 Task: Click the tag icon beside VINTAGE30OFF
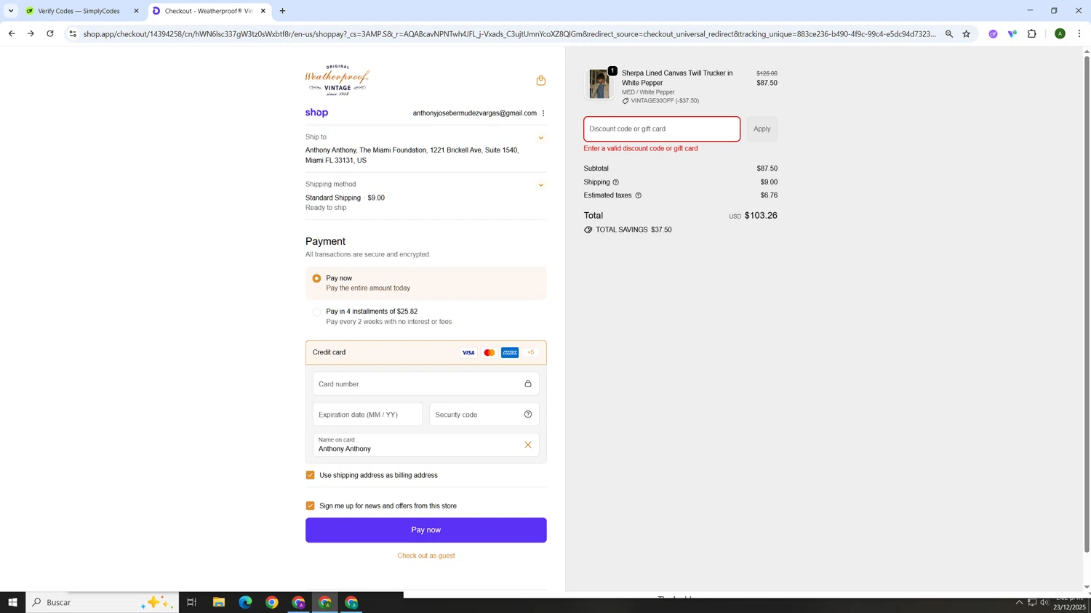pyautogui.click(x=626, y=101)
